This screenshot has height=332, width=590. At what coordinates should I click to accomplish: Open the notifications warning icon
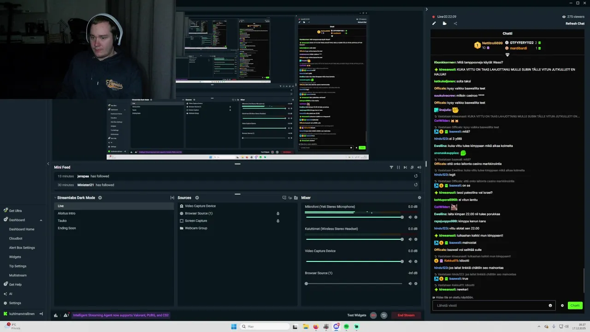[x=66, y=315]
